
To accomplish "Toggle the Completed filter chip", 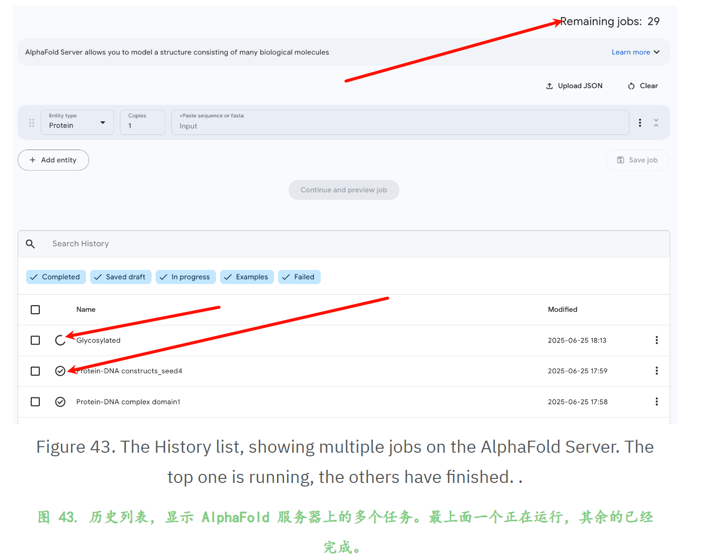I will (x=56, y=277).
